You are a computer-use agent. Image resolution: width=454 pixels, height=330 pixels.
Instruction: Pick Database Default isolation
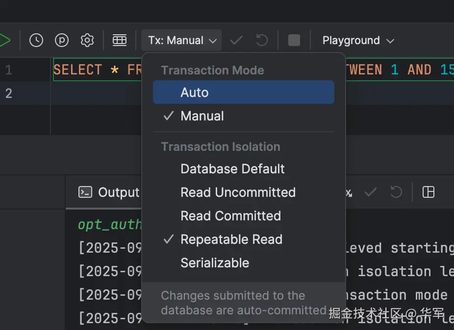coord(232,169)
